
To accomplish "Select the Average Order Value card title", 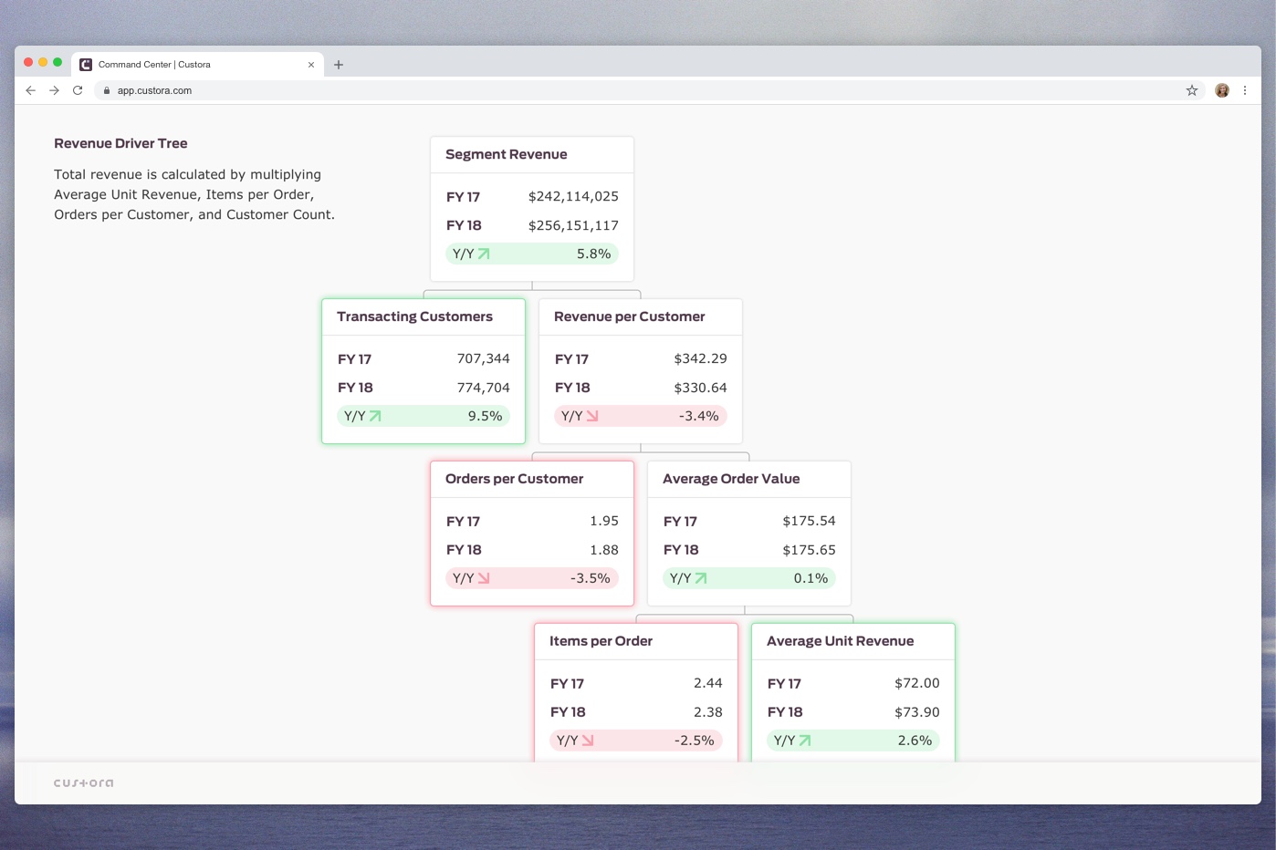I will [x=731, y=479].
